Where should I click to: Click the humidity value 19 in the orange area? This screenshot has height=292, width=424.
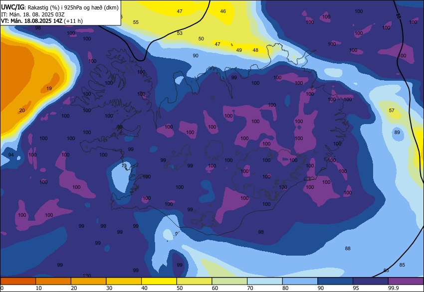[x=49, y=88]
